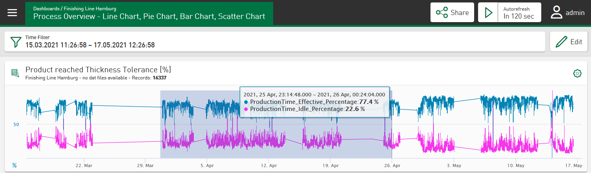This screenshot has width=591, height=173.
Task: Click the blue ProductionTime_Effective_Percentage legend dot
Action: tap(246, 102)
